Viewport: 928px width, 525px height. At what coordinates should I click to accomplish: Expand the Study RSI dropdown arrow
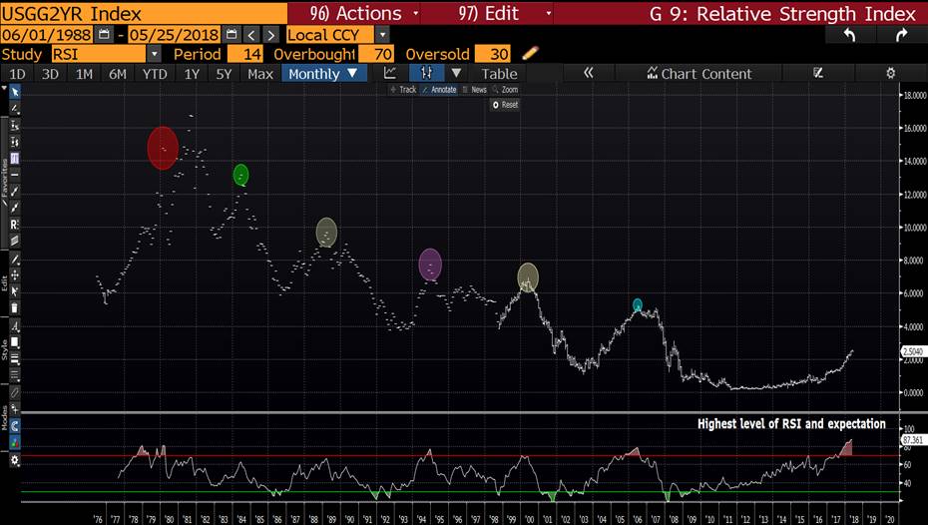(154, 54)
